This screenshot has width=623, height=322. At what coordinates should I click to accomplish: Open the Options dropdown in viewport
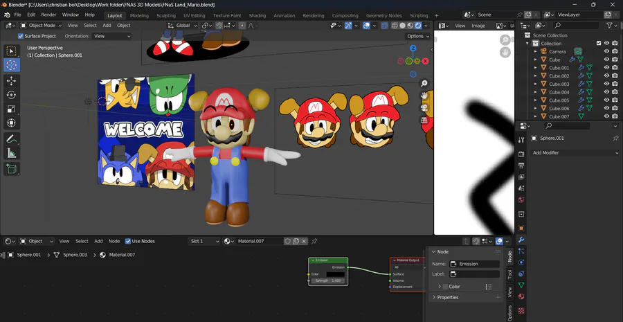418,36
